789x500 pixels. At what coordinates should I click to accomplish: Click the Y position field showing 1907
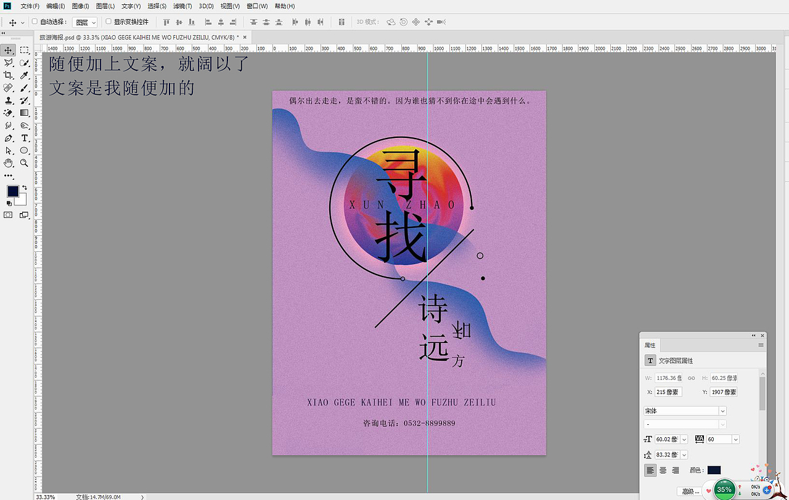coord(722,392)
